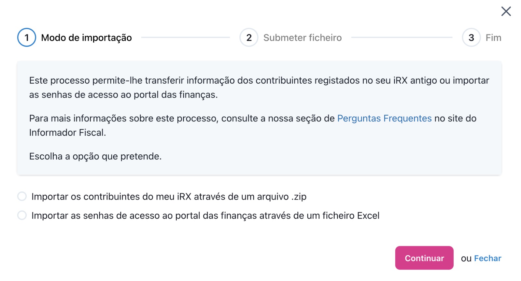Click the 'Este processo permite-lhe transferir' paragraph
Viewport: 521px width, 281px height.
click(x=259, y=88)
